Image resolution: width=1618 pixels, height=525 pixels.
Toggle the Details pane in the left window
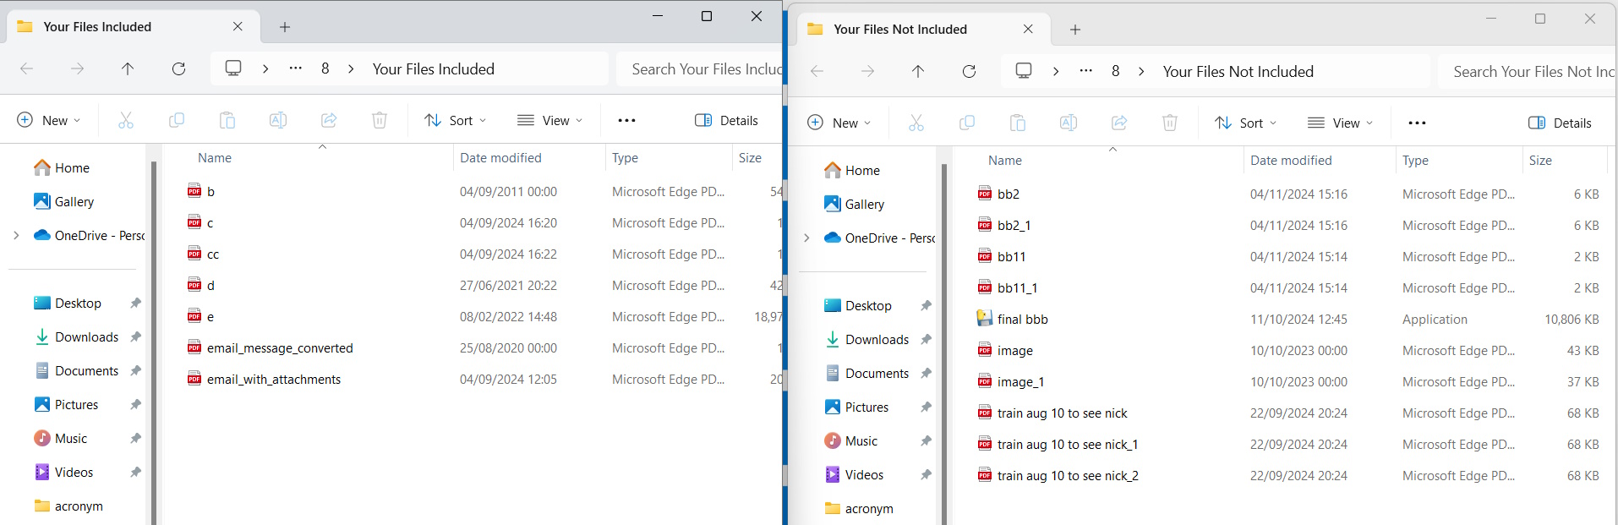point(726,121)
